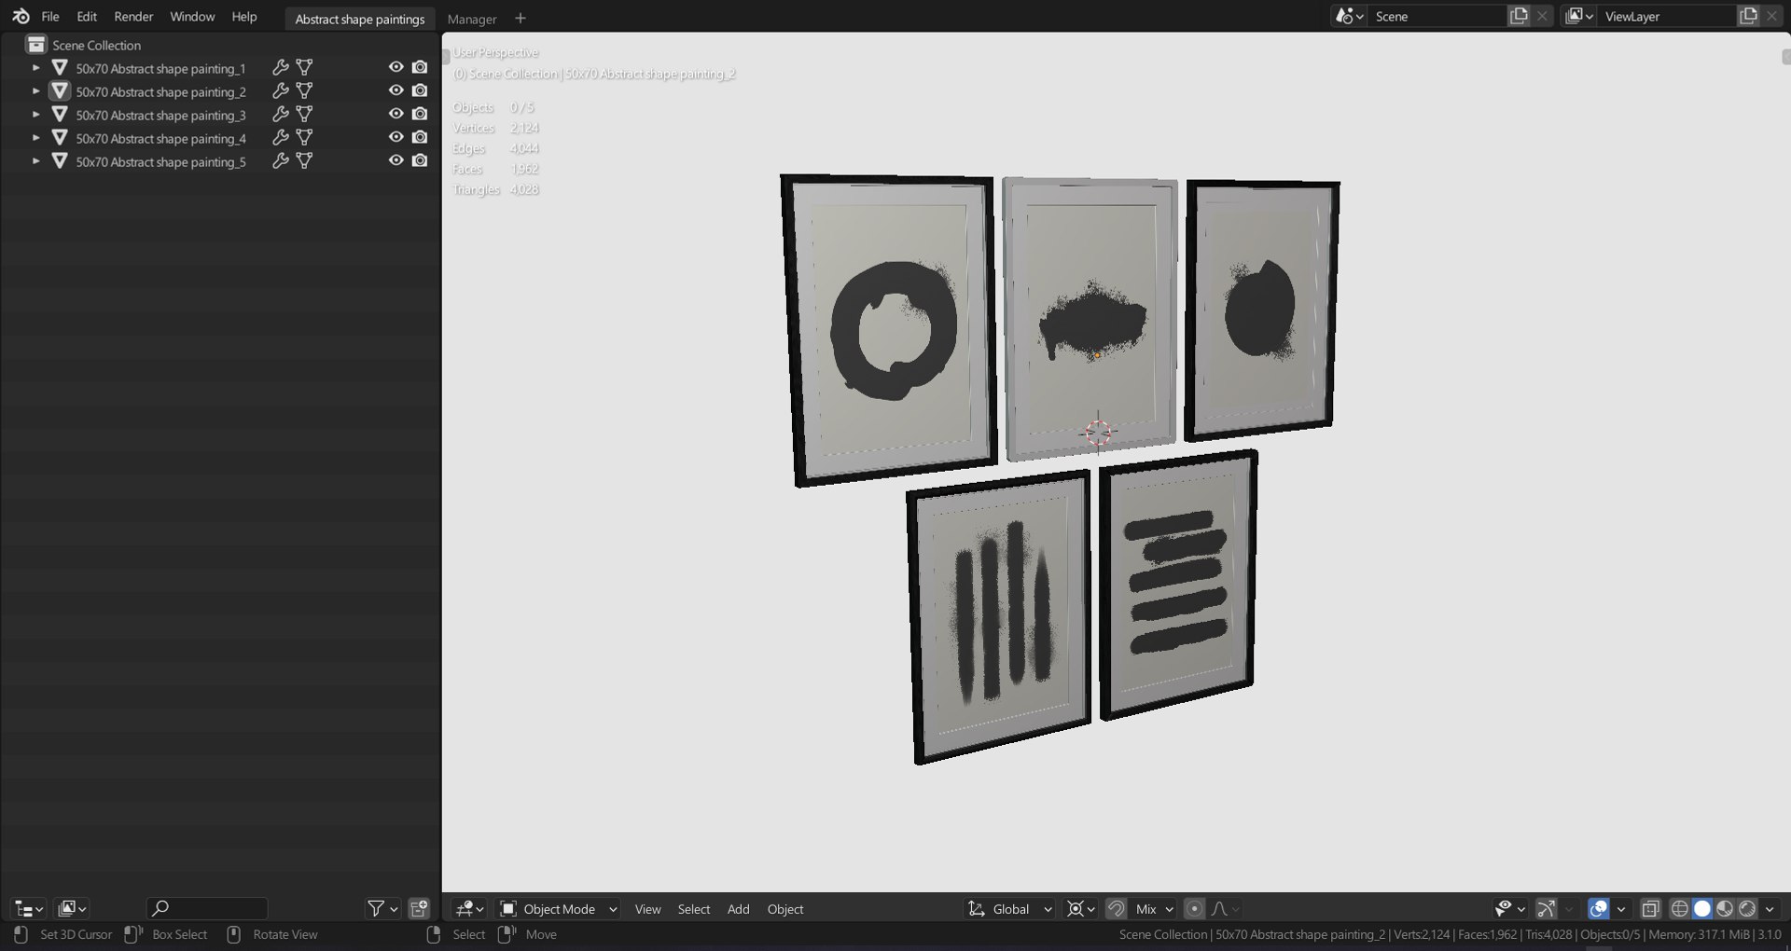Switch to the Manager workspace tab
Screen dimensions: 1791x951
(472, 19)
